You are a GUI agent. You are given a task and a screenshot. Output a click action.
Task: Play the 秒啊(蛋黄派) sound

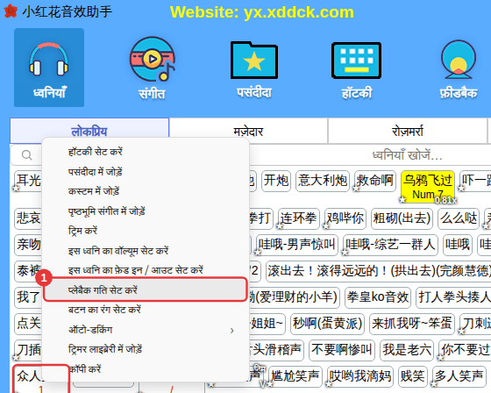click(x=328, y=323)
